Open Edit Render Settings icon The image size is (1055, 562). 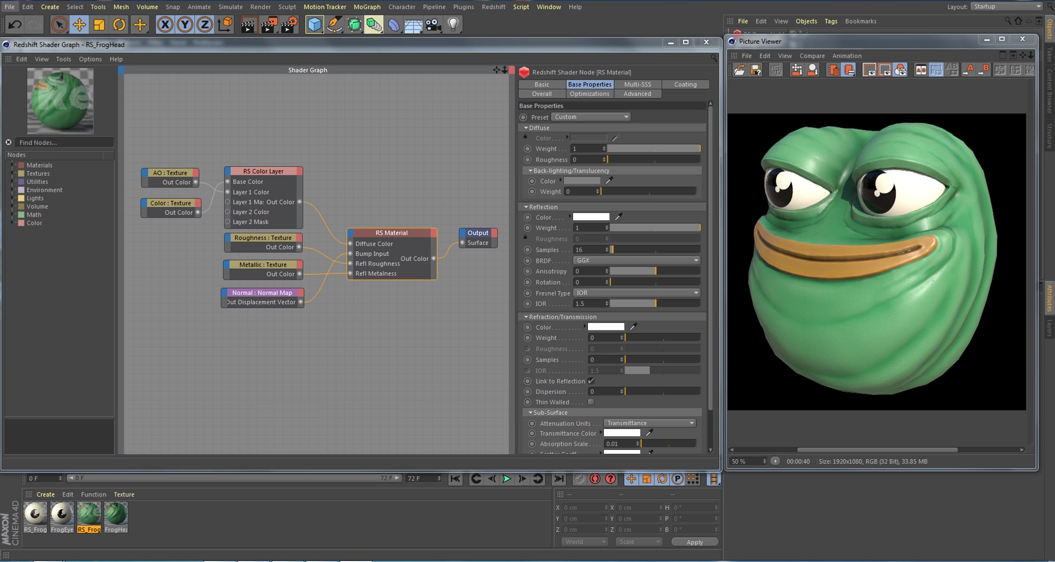[x=289, y=25]
